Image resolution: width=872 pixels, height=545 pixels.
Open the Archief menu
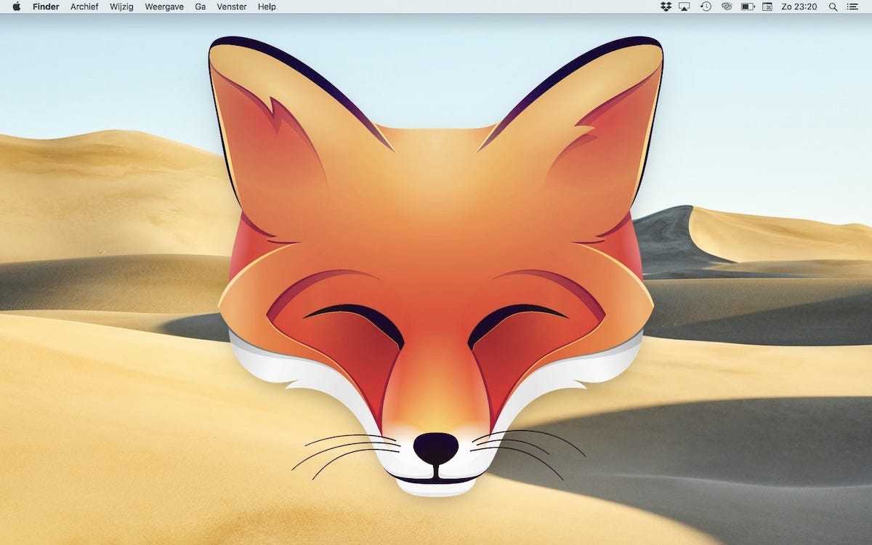pyautogui.click(x=84, y=7)
